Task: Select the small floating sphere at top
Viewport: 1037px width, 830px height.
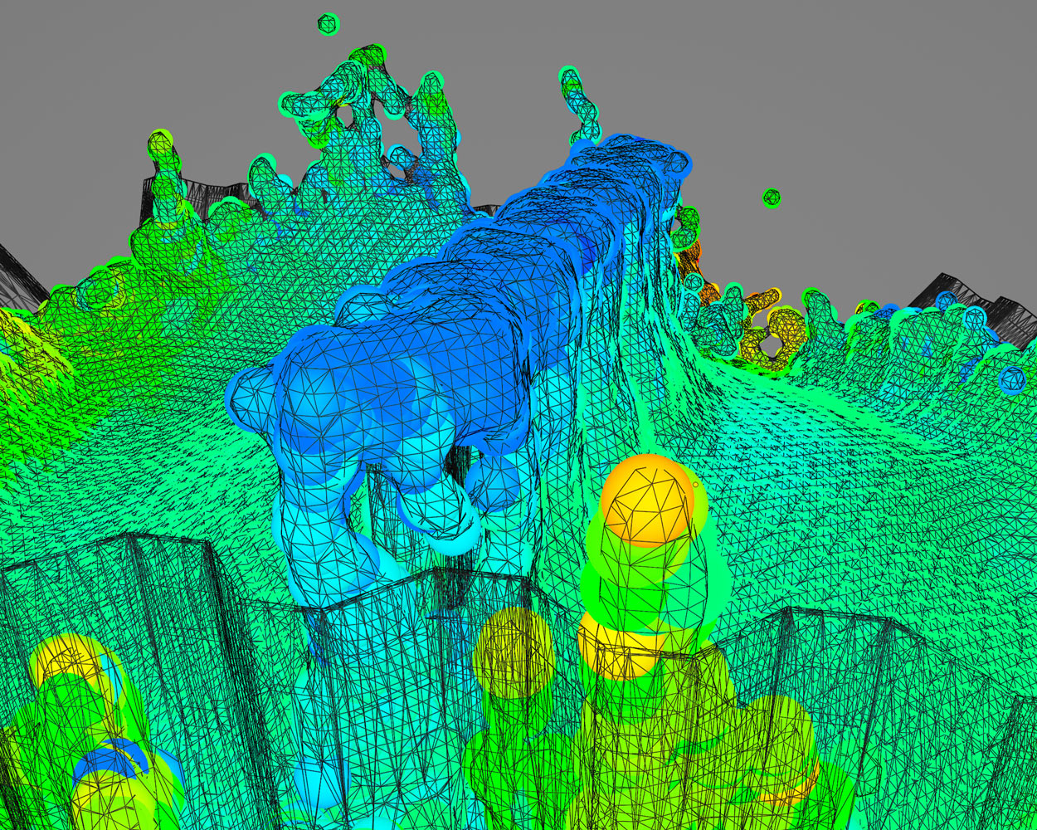Action: click(329, 24)
